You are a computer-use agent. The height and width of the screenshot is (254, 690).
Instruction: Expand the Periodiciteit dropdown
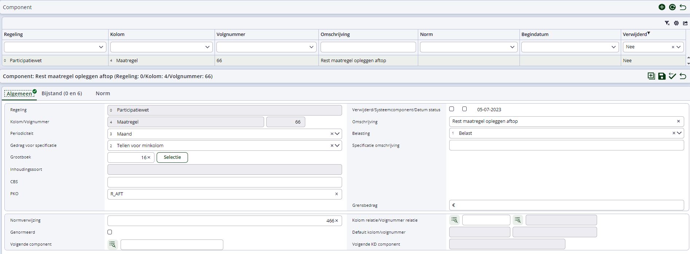click(x=337, y=134)
